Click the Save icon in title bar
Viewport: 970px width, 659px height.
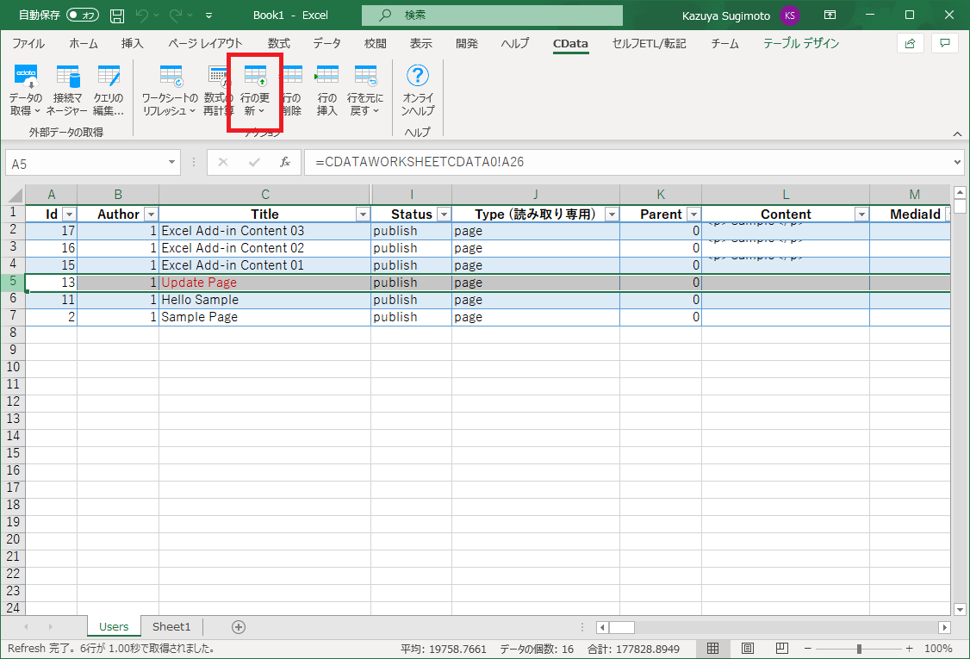click(117, 16)
